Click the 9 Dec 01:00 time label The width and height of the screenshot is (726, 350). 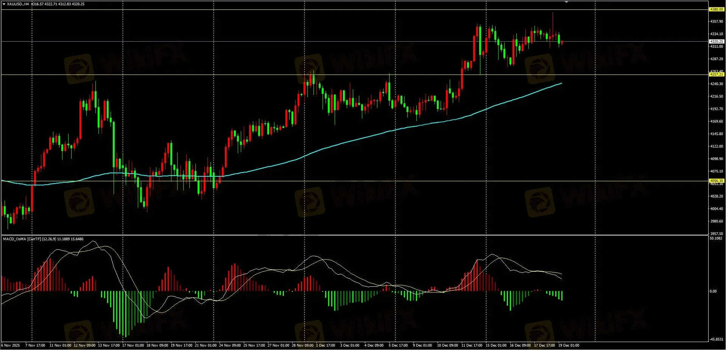coord(422,345)
